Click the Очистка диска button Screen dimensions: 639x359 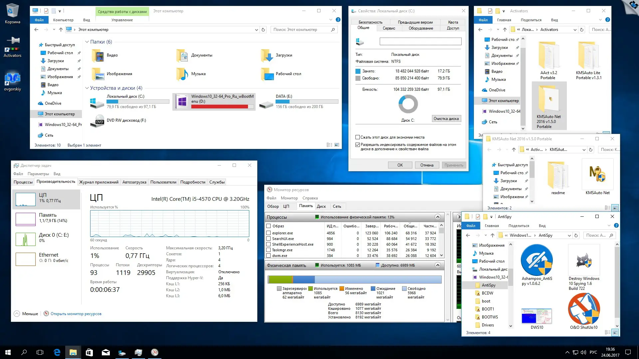click(x=446, y=119)
